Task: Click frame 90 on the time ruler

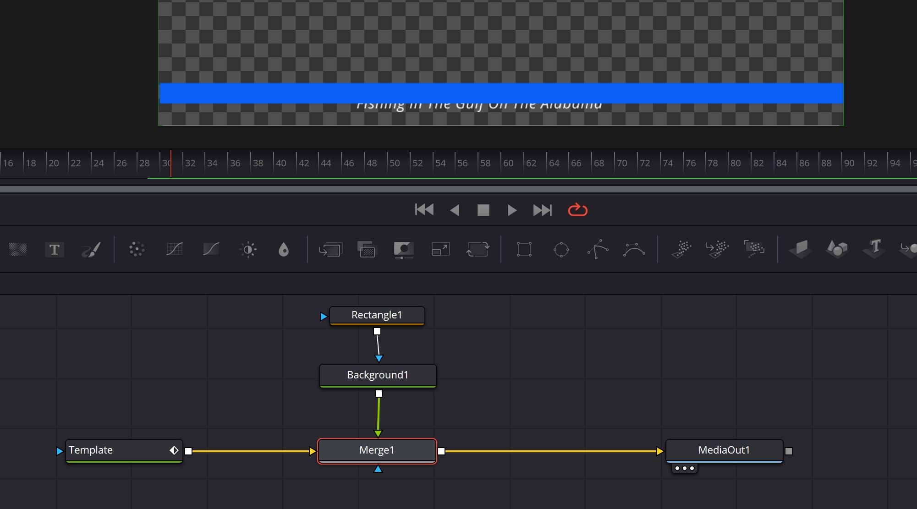Action: [849, 163]
